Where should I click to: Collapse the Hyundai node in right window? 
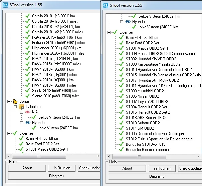point(122,22)
